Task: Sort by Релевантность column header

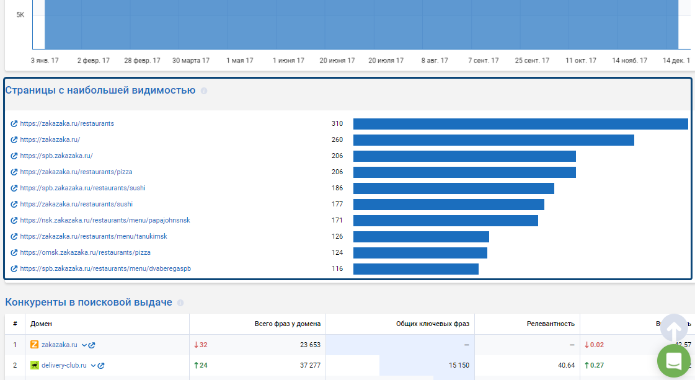Action: [551, 324]
